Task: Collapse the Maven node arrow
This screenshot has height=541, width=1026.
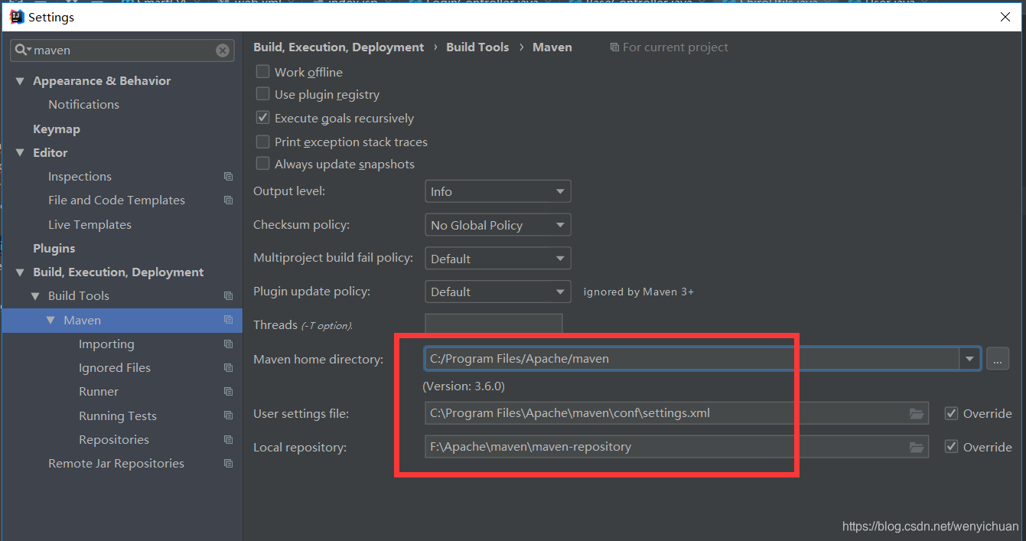Action: pyautogui.click(x=50, y=320)
